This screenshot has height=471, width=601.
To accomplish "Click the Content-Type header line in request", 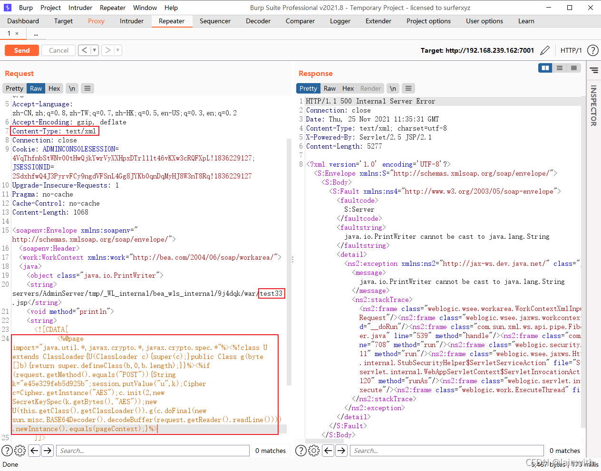I will pos(54,131).
